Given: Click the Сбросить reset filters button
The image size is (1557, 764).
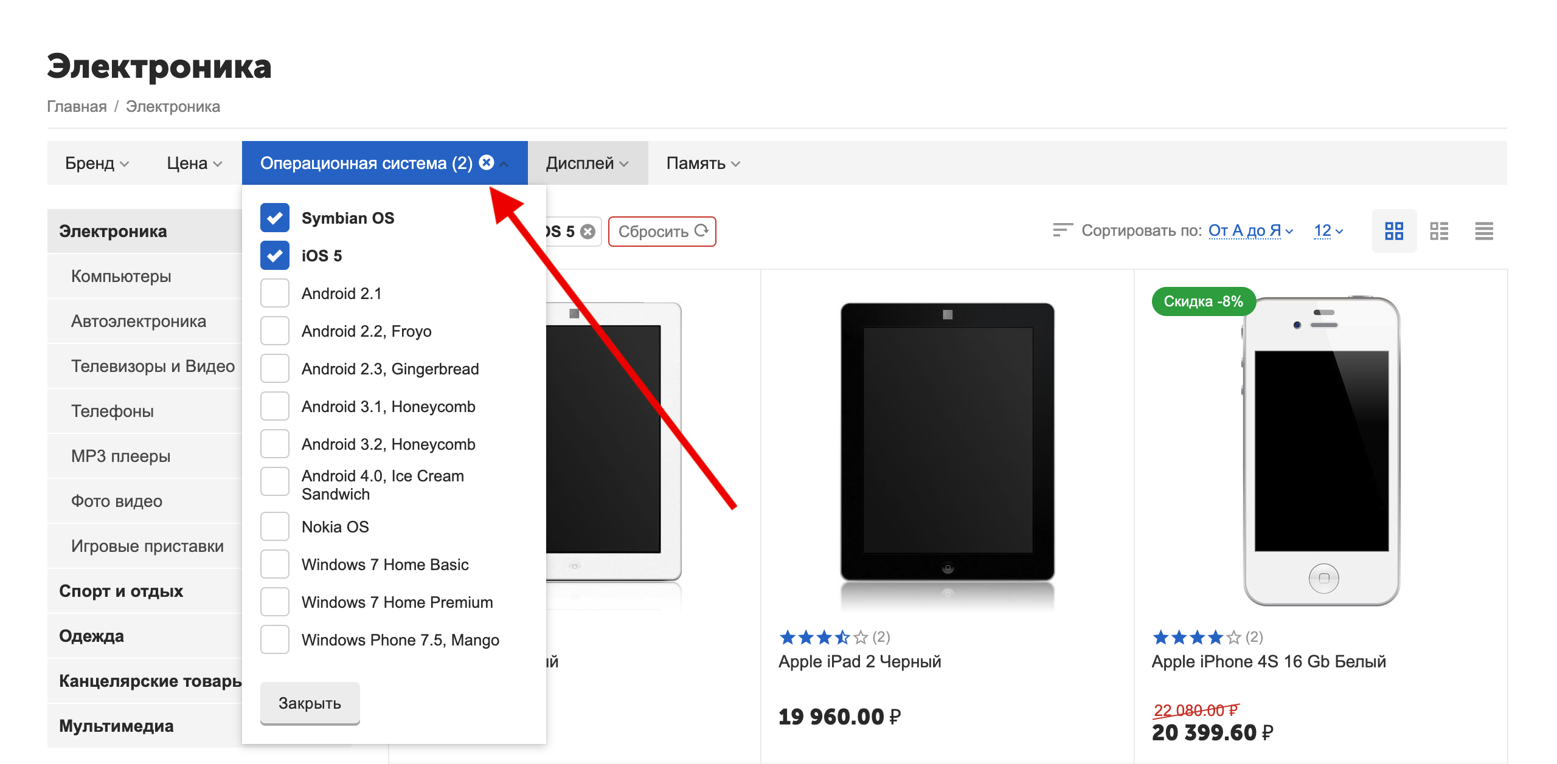Looking at the screenshot, I should [662, 232].
